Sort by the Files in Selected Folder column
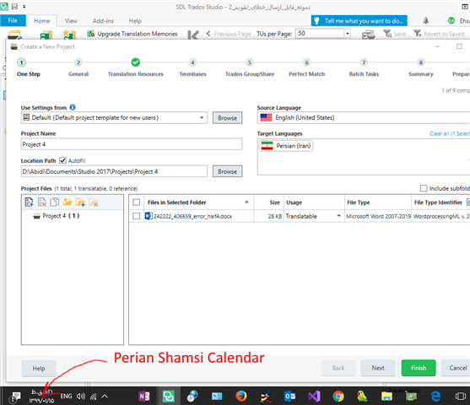The image size is (470, 405). (198, 202)
